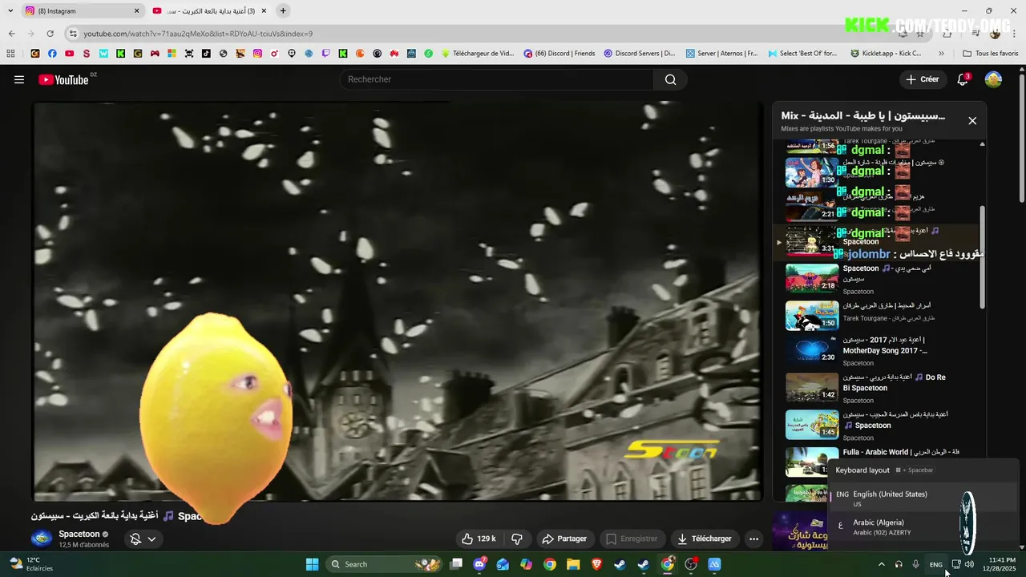This screenshot has height=577, width=1026.
Task: Go forward using browser forward arrow
Action: click(30, 34)
